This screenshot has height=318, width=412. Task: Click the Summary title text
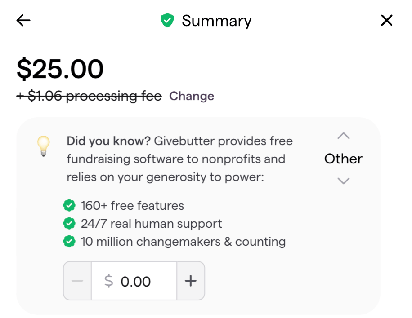pos(216,21)
